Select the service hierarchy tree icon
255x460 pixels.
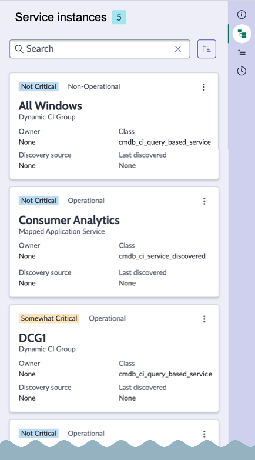pyautogui.click(x=242, y=34)
